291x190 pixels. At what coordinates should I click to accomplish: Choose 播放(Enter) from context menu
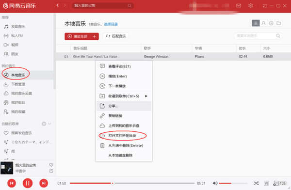pos(124,76)
